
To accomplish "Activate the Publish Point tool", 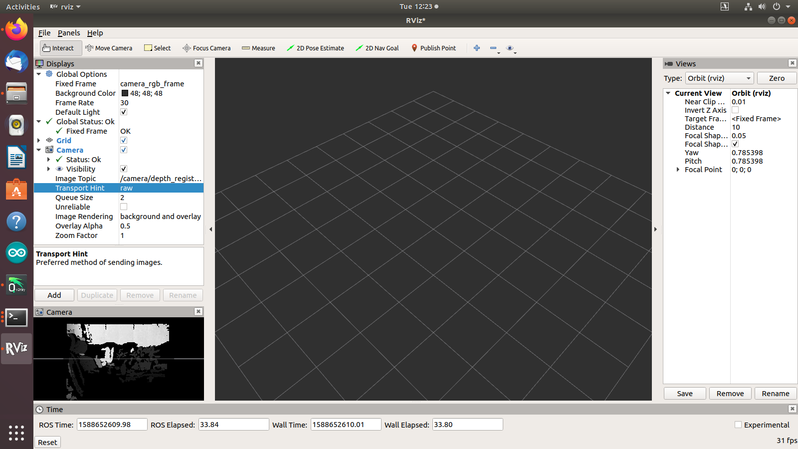I will [433, 48].
